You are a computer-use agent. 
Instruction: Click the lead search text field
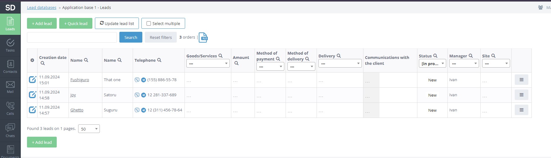pos(72,37)
